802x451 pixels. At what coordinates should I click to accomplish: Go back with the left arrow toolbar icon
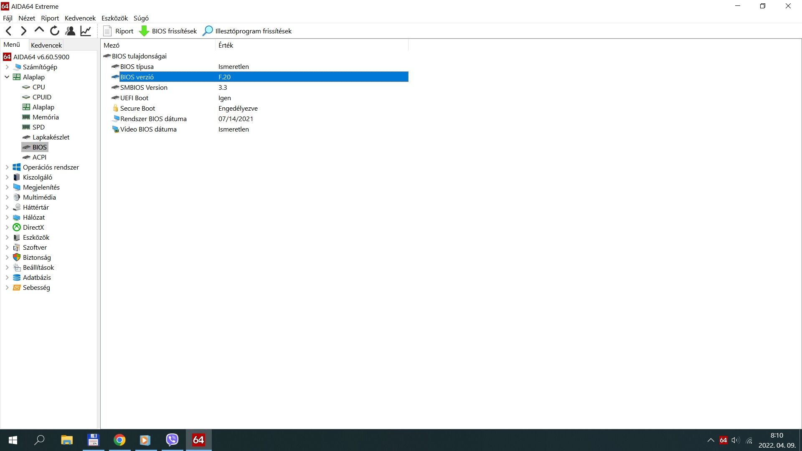coord(9,31)
